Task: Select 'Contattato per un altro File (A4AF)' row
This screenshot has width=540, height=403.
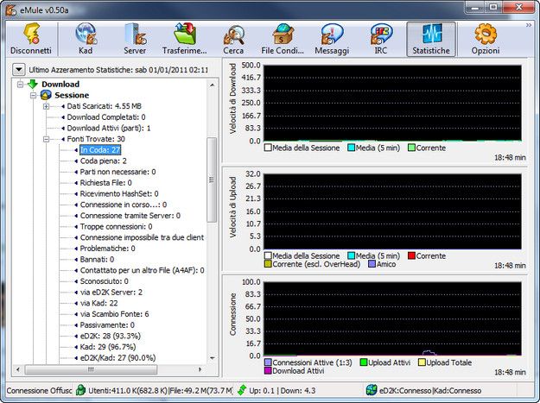Action: pos(143,271)
